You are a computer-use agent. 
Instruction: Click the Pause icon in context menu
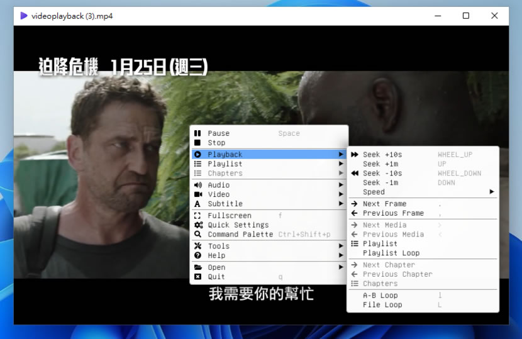tap(197, 133)
